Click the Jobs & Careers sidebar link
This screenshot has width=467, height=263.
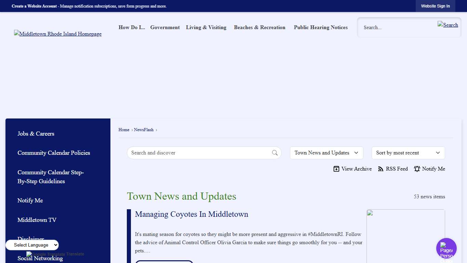[x=36, y=134]
